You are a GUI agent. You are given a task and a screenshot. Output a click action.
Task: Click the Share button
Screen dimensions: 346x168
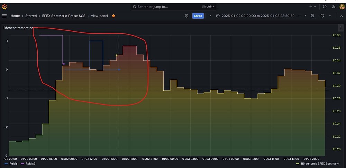[198, 16]
